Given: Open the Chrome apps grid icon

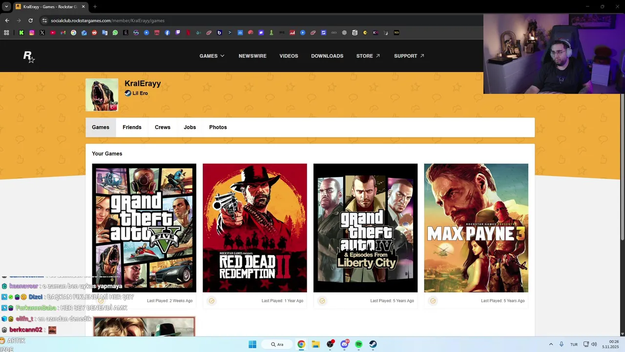Looking at the screenshot, I should click(x=6, y=33).
